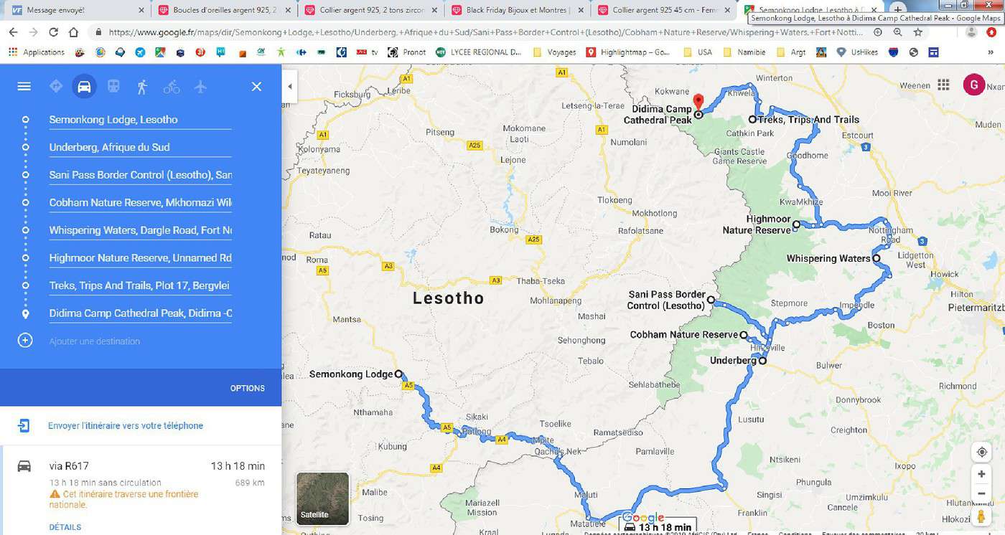Image resolution: width=1005 pixels, height=535 pixels.
Task: Edit the Treks, Trips And Trails stop
Action: click(x=140, y=285)
